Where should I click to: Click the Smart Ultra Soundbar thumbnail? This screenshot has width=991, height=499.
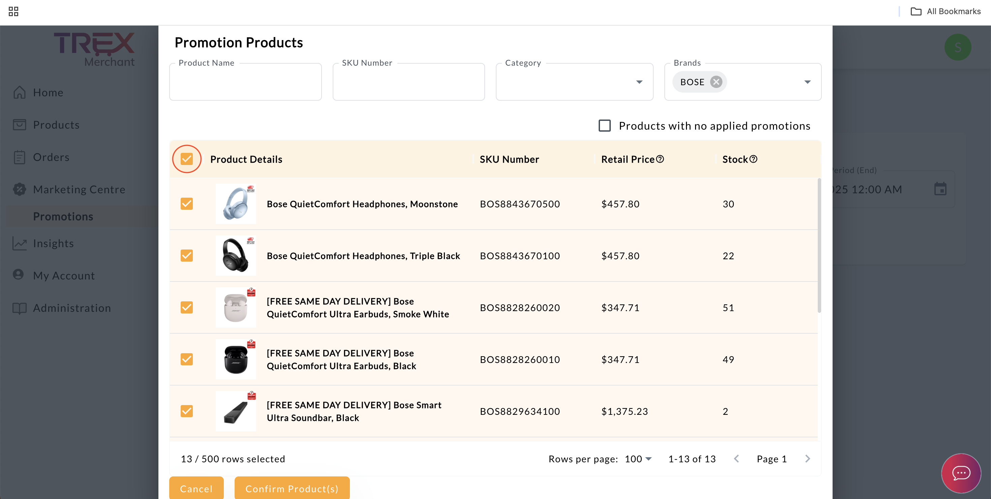[235, 411]
